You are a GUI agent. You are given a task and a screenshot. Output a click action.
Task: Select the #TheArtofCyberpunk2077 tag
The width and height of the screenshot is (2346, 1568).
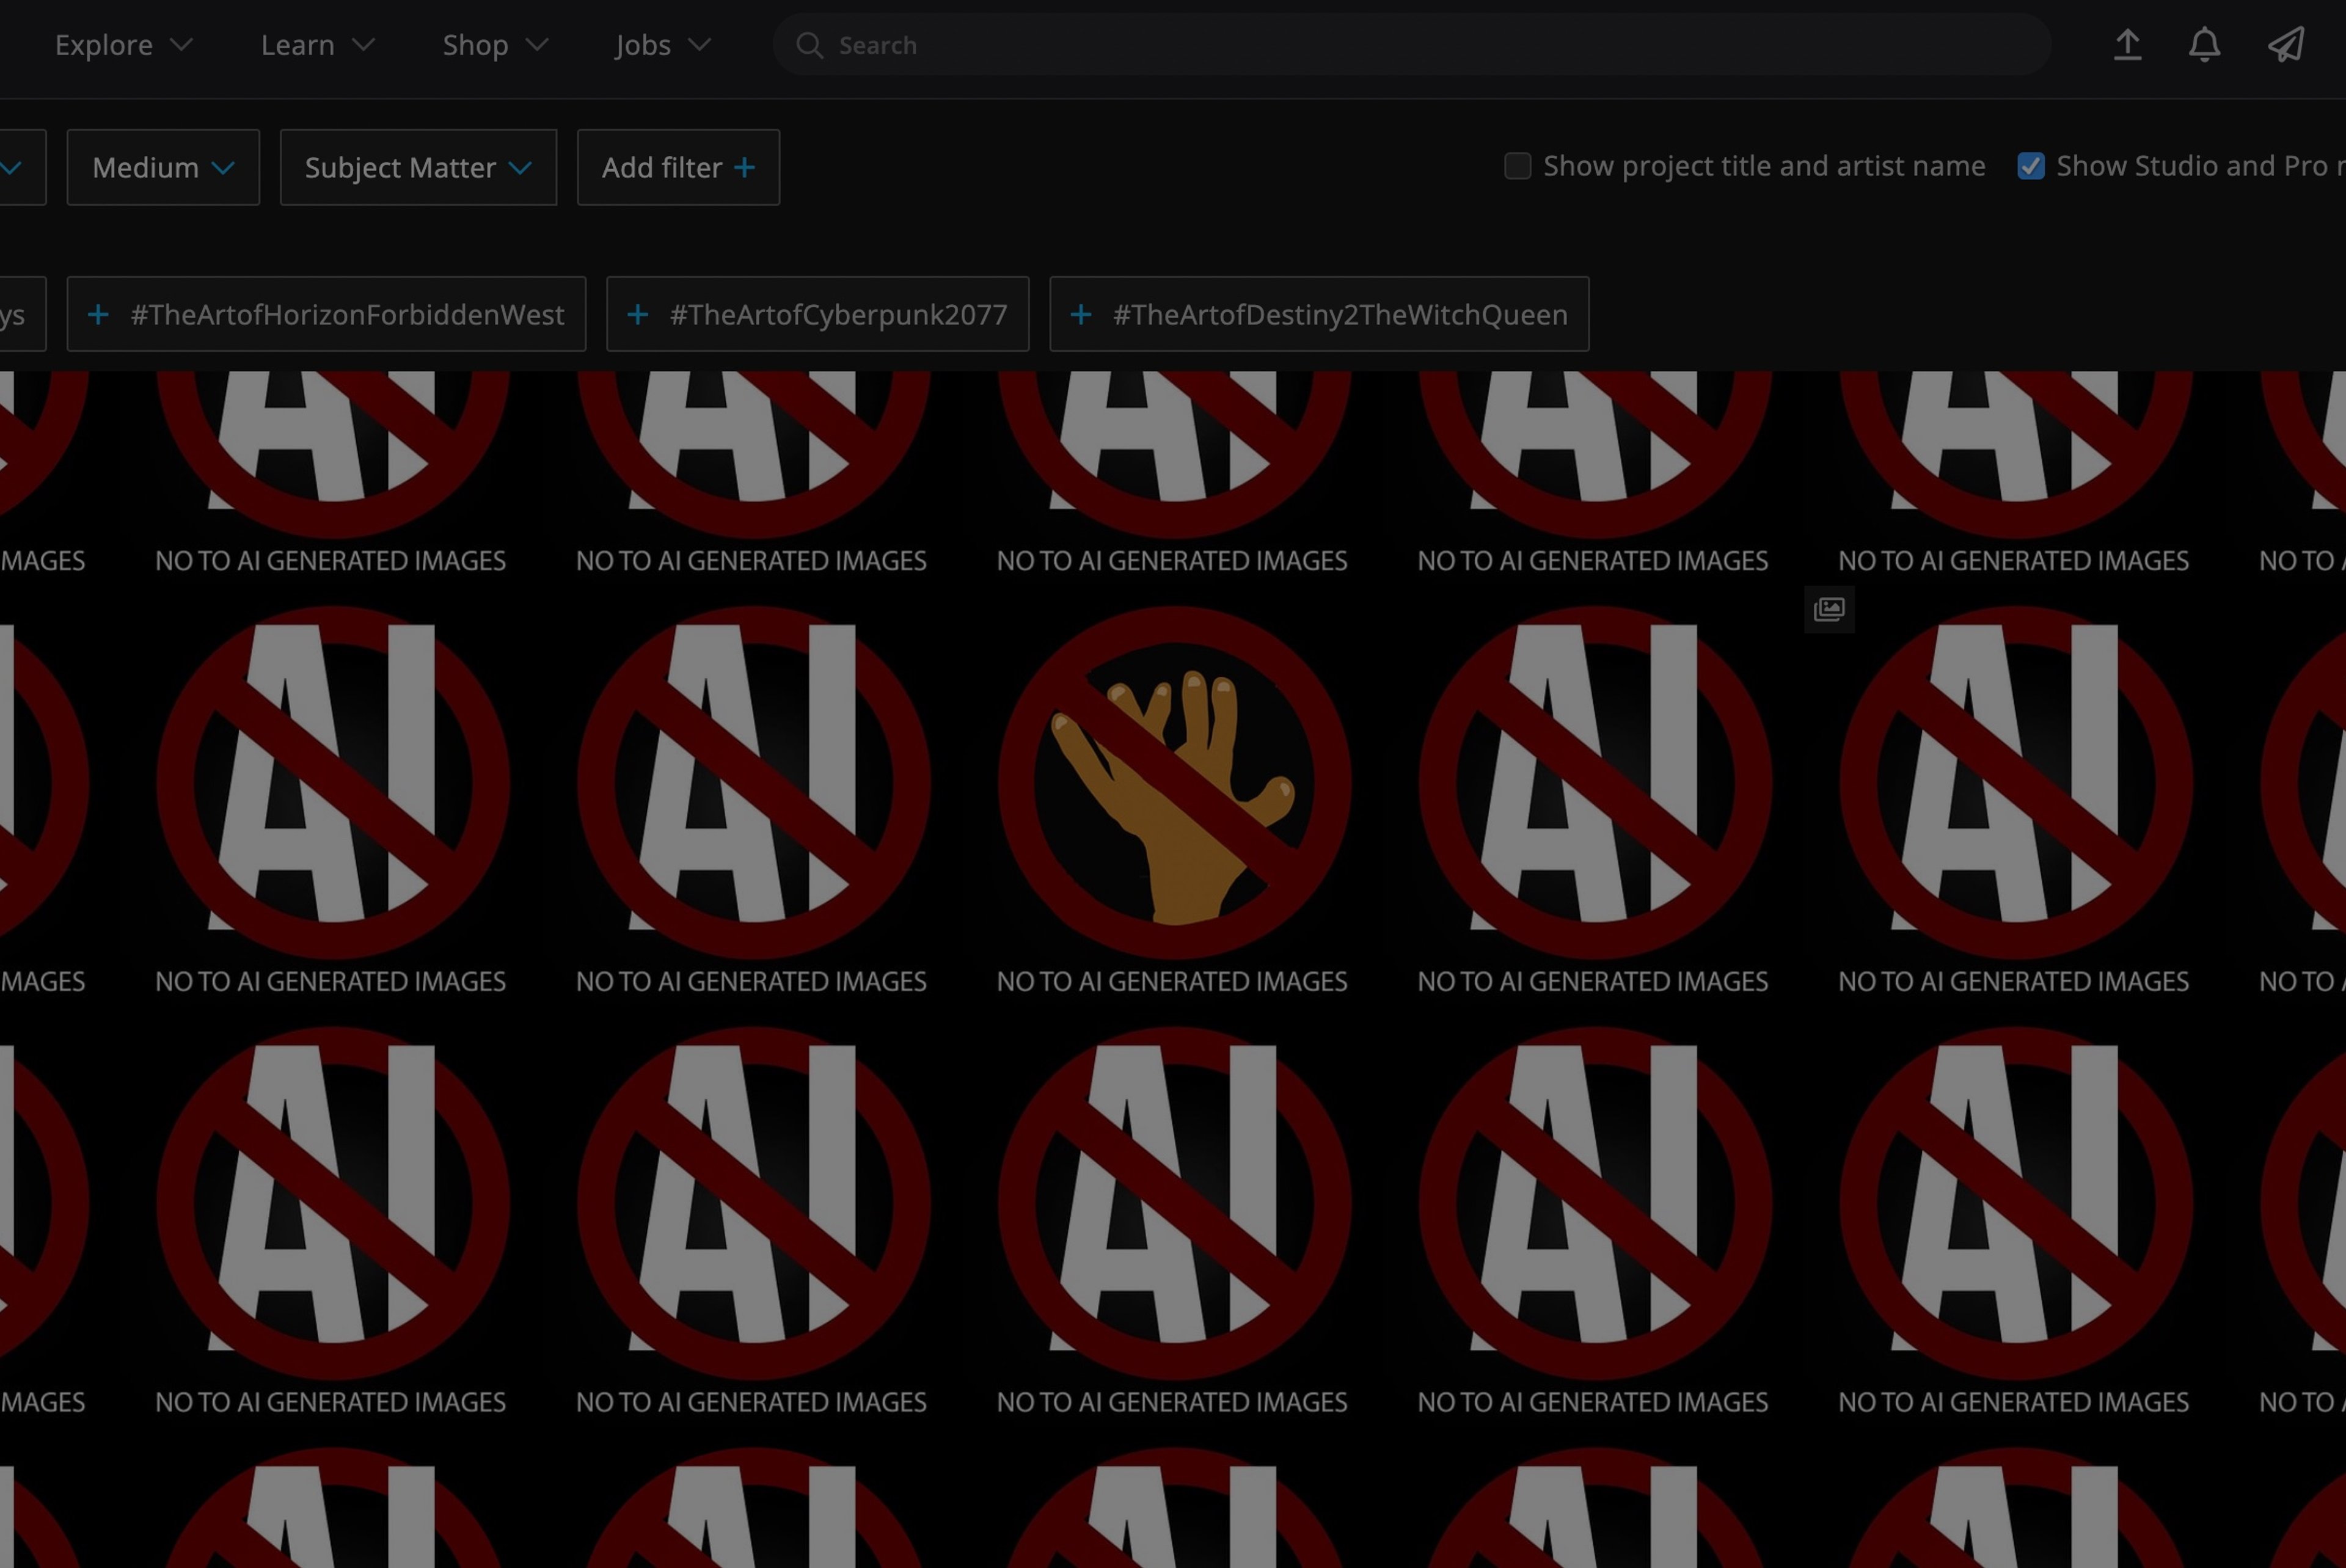pyautogui.click(x=817, y=314)
